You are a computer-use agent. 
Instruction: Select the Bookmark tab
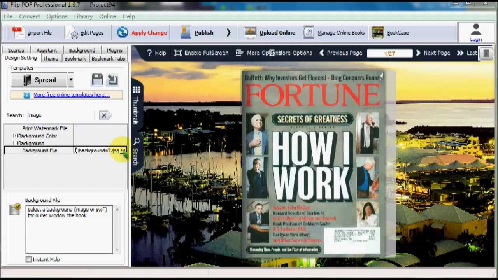click(75, 58)
